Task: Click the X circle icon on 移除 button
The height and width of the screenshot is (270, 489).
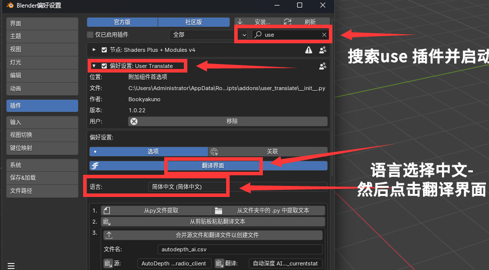Action: coord(134,121)
